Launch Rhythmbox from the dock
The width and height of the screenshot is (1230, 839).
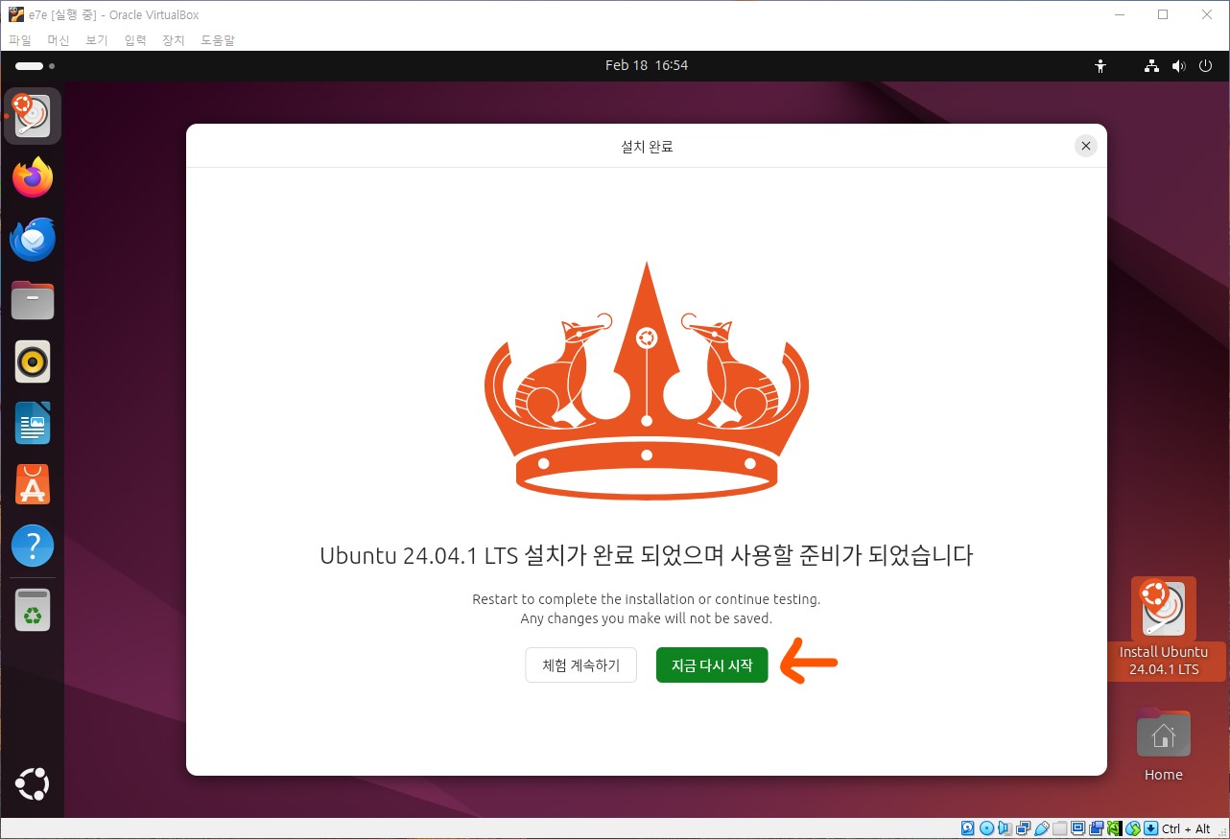(x=33, y=362)
